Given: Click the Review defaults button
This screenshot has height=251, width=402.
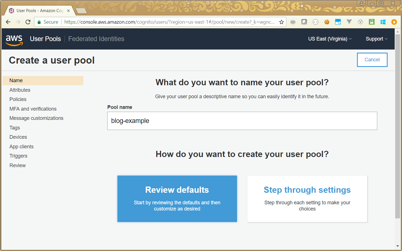Looking at the screenshot, I should 177,199.
